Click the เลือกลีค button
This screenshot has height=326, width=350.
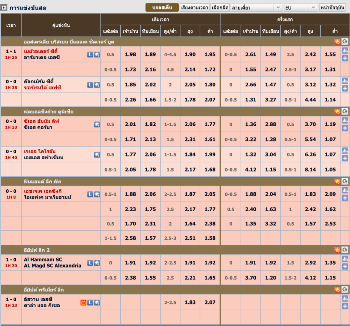click(x=220, y=8)
